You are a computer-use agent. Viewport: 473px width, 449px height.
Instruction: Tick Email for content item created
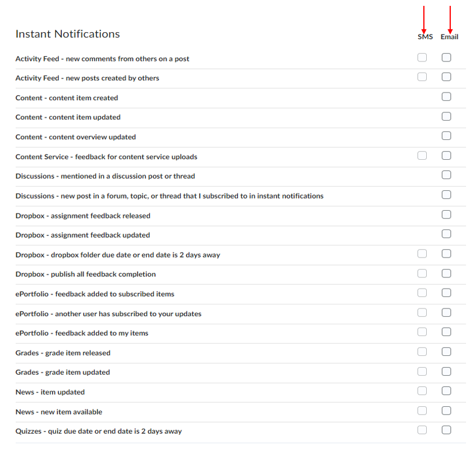point(447,97)
